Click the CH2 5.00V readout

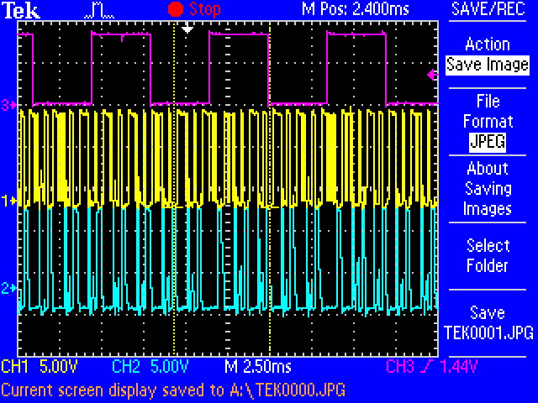click(x=150, y=367)
